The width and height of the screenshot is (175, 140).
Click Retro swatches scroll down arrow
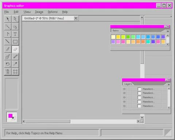168,44
